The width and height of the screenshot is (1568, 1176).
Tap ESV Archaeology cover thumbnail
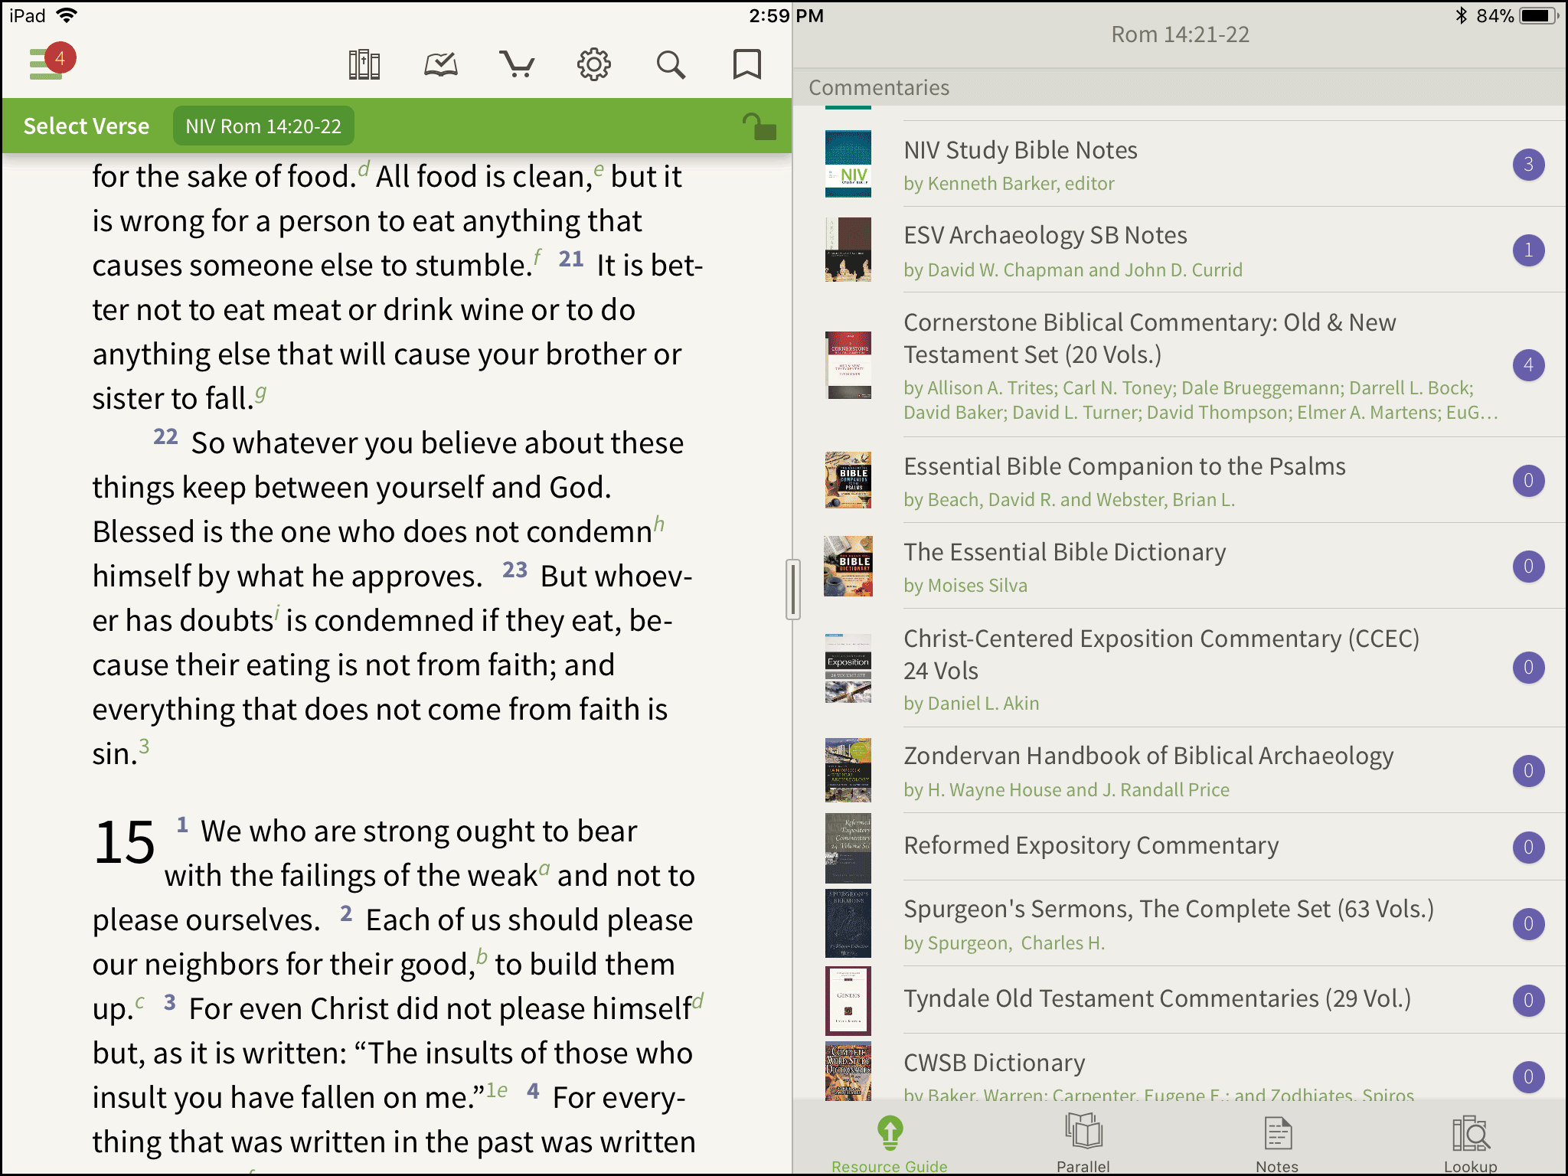(x=848, y=250)
